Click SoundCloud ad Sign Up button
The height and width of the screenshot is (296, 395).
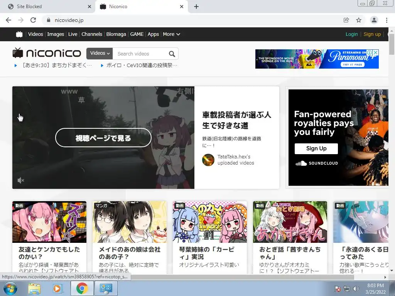pyautogui.click(x=316, y=148)
